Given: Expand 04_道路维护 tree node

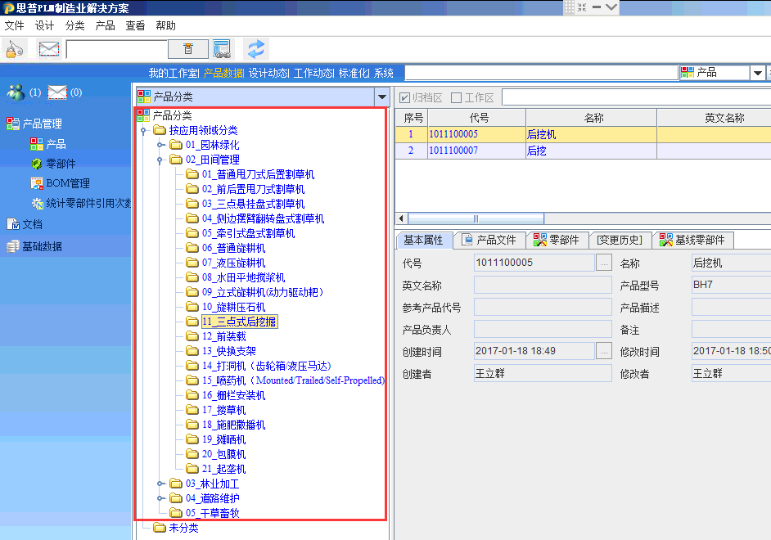Looking at the screenshot, I should [160, 498].
